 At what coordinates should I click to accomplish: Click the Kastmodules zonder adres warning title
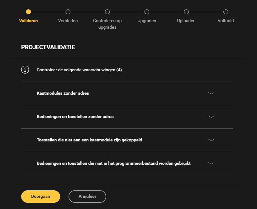click(63, 93)
